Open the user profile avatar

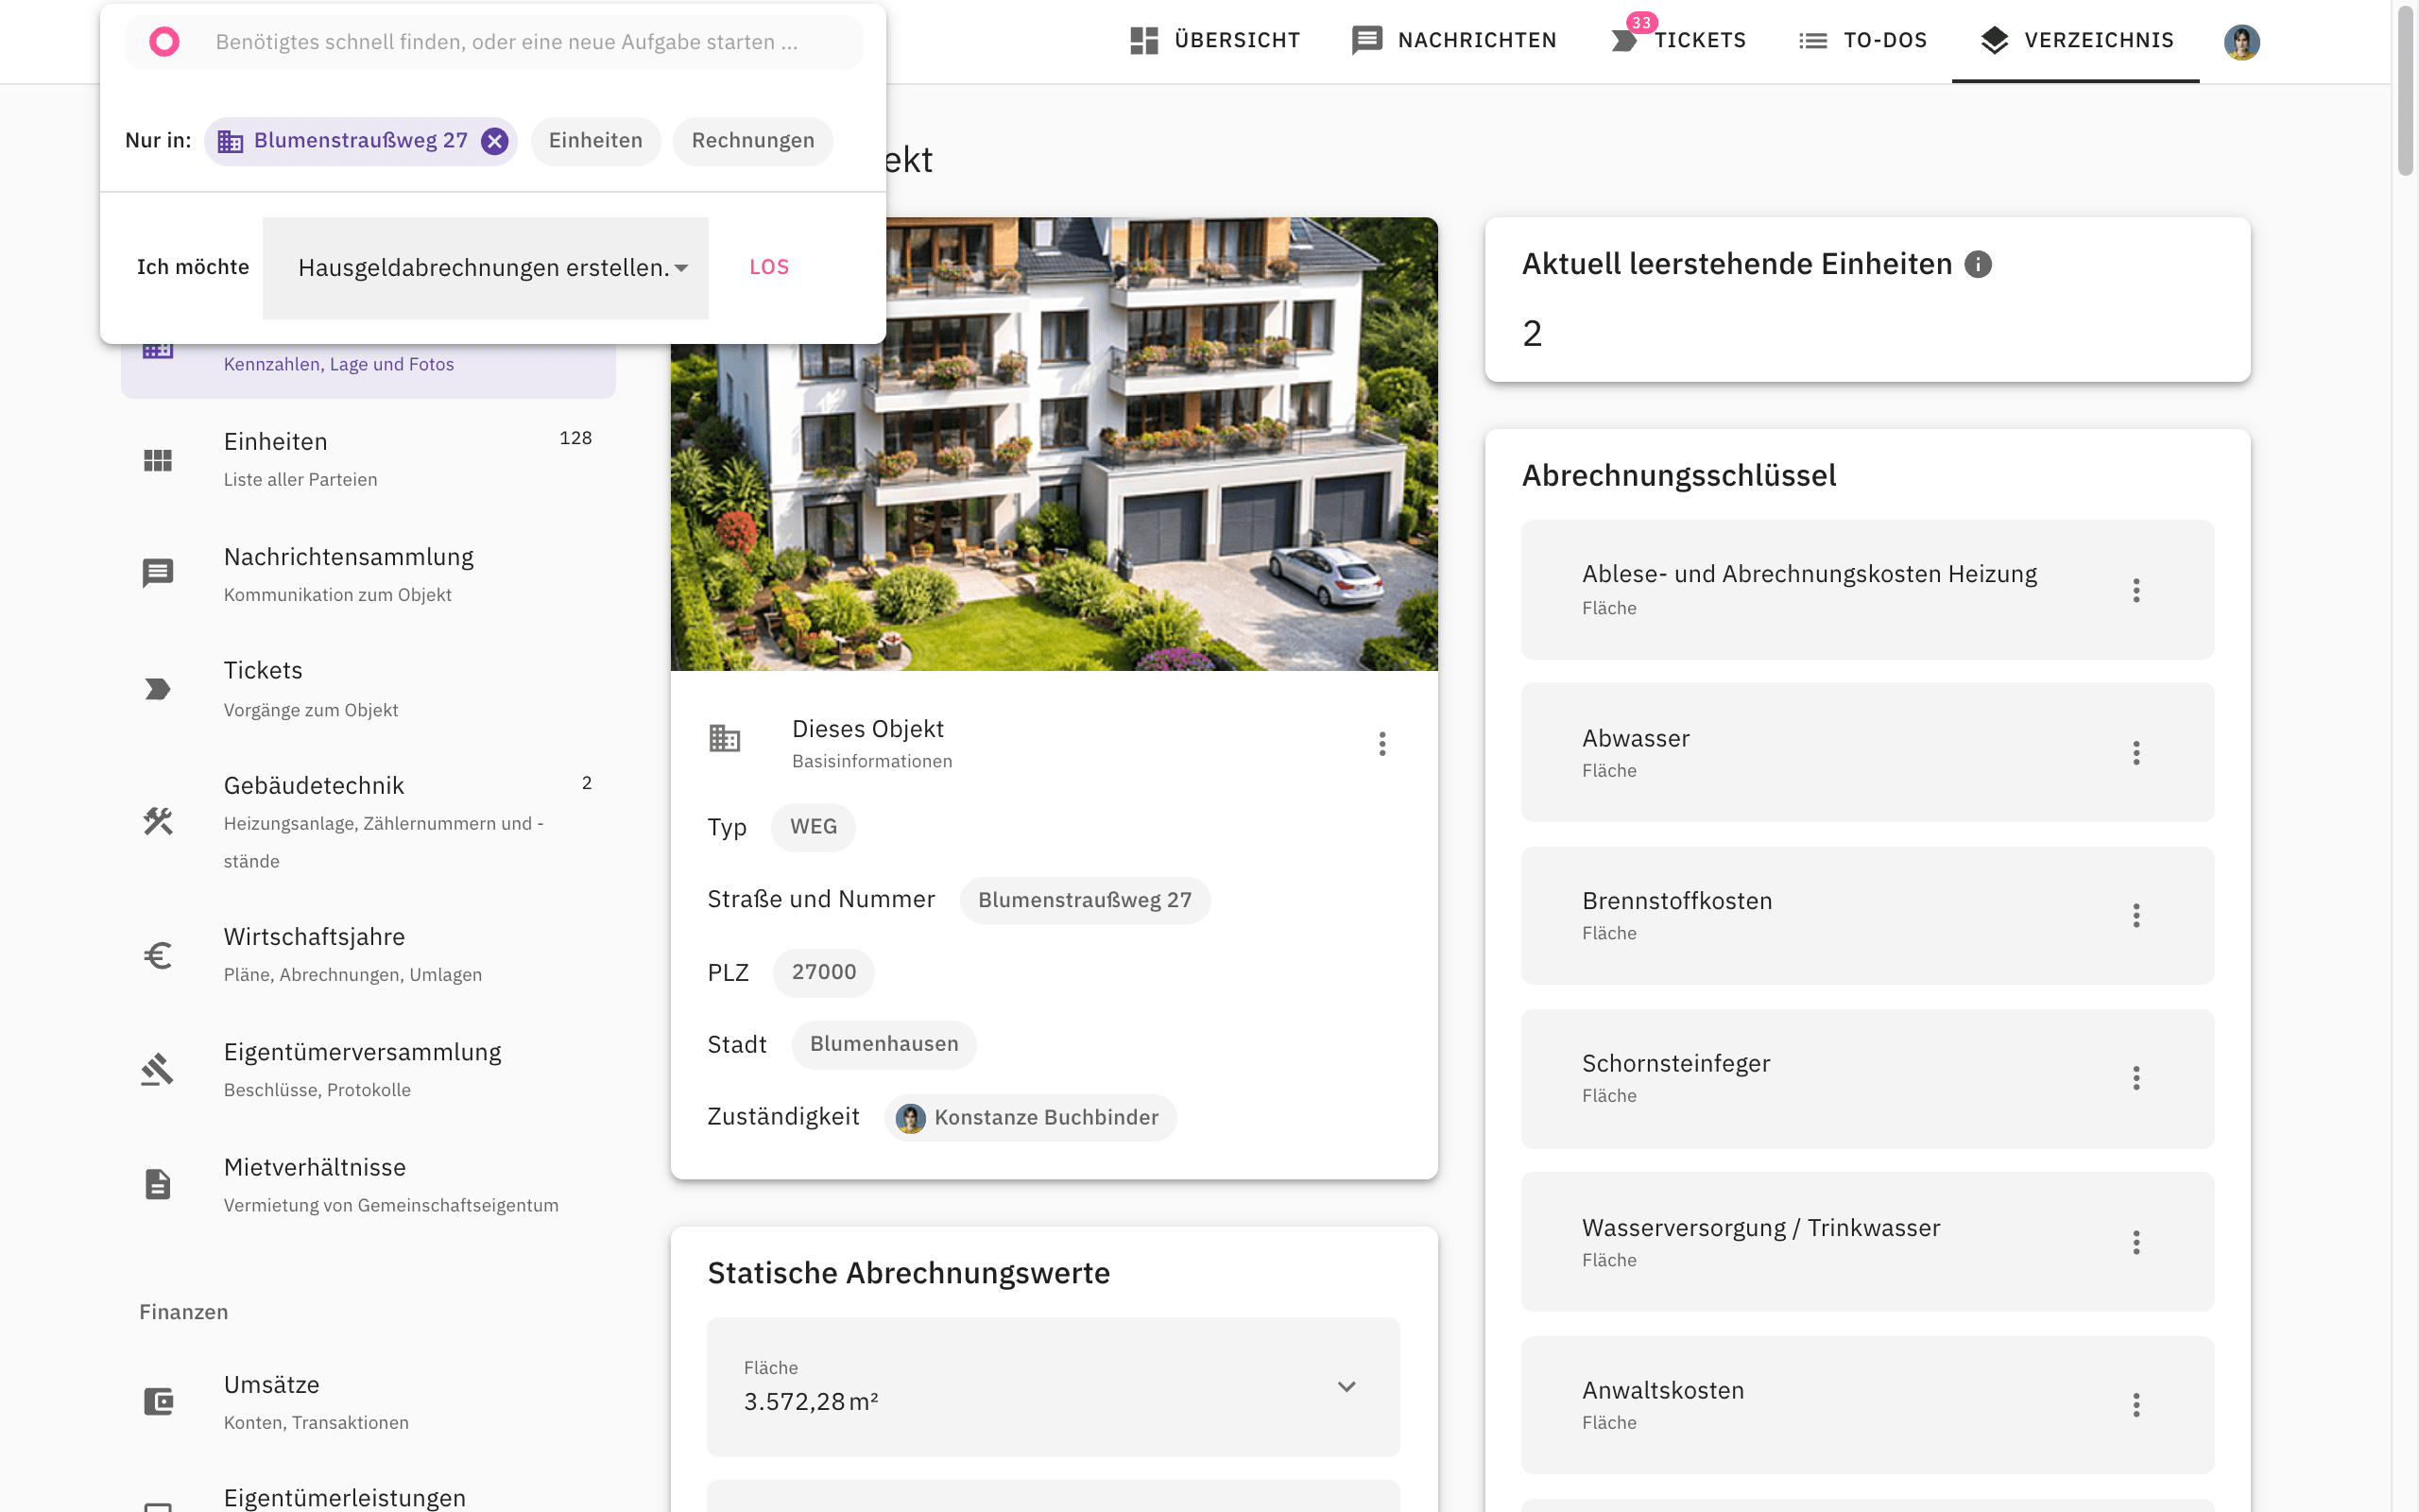click(2241, 41)
